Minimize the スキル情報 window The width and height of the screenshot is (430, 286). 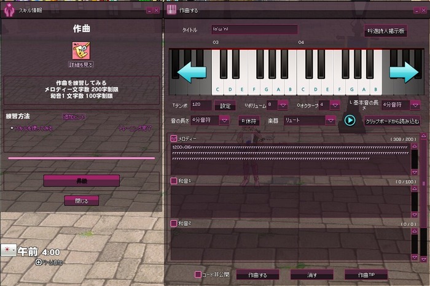149,10
